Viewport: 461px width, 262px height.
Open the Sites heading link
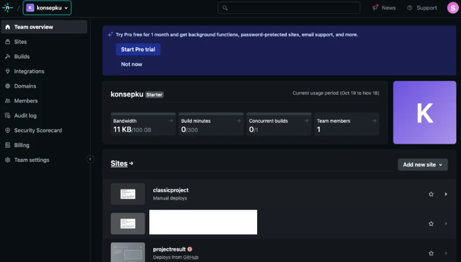pos(122,163)
